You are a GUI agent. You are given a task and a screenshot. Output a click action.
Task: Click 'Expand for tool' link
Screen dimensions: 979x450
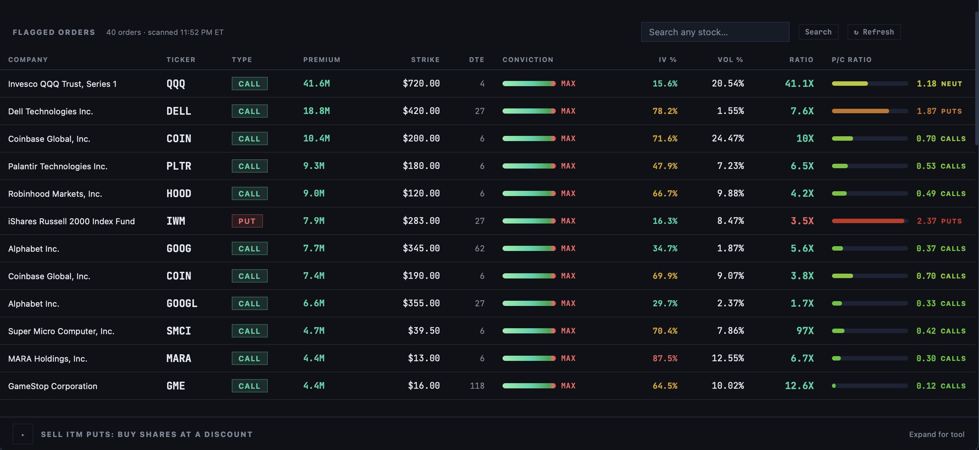point(936,434)
